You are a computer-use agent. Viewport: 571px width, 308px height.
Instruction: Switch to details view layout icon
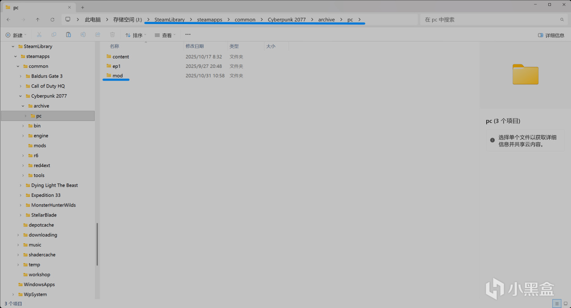[557, 304]
